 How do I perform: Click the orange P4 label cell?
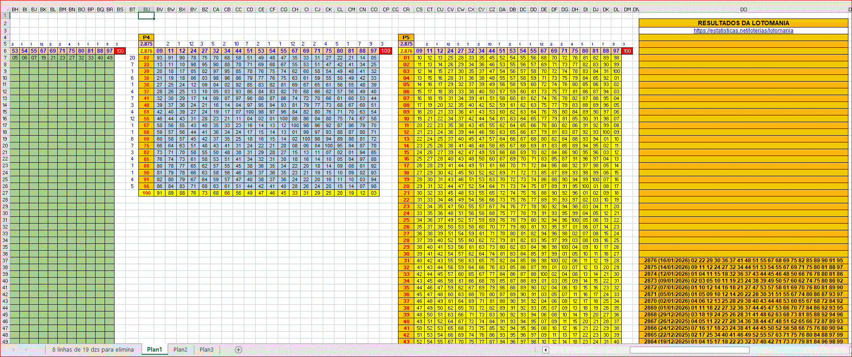146,37
